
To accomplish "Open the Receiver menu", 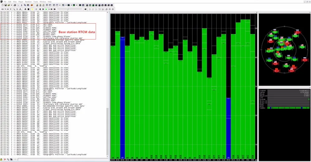I will (x=28, y=2).
